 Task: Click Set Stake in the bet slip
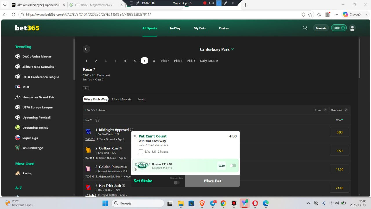[143, 181]
